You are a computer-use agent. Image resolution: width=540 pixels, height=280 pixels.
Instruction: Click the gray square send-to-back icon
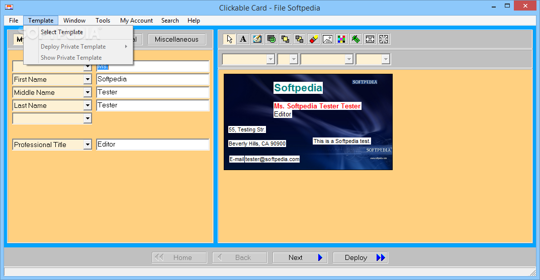[300, 39]
